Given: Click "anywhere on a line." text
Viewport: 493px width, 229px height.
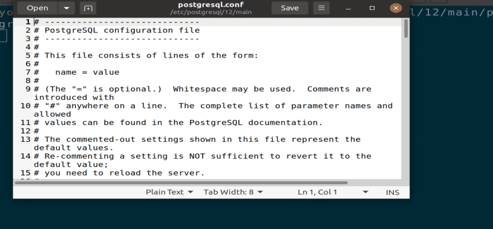Looking at the screenshot, I should point(117,106).
